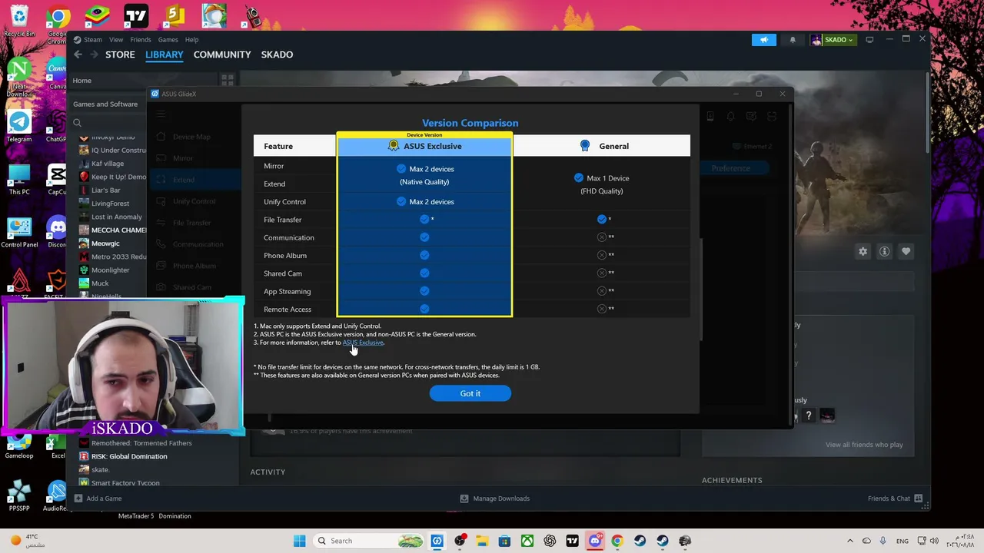The image size is (984, 553).
Task: Click the library search magnifier icon
Action: (77, 123)
